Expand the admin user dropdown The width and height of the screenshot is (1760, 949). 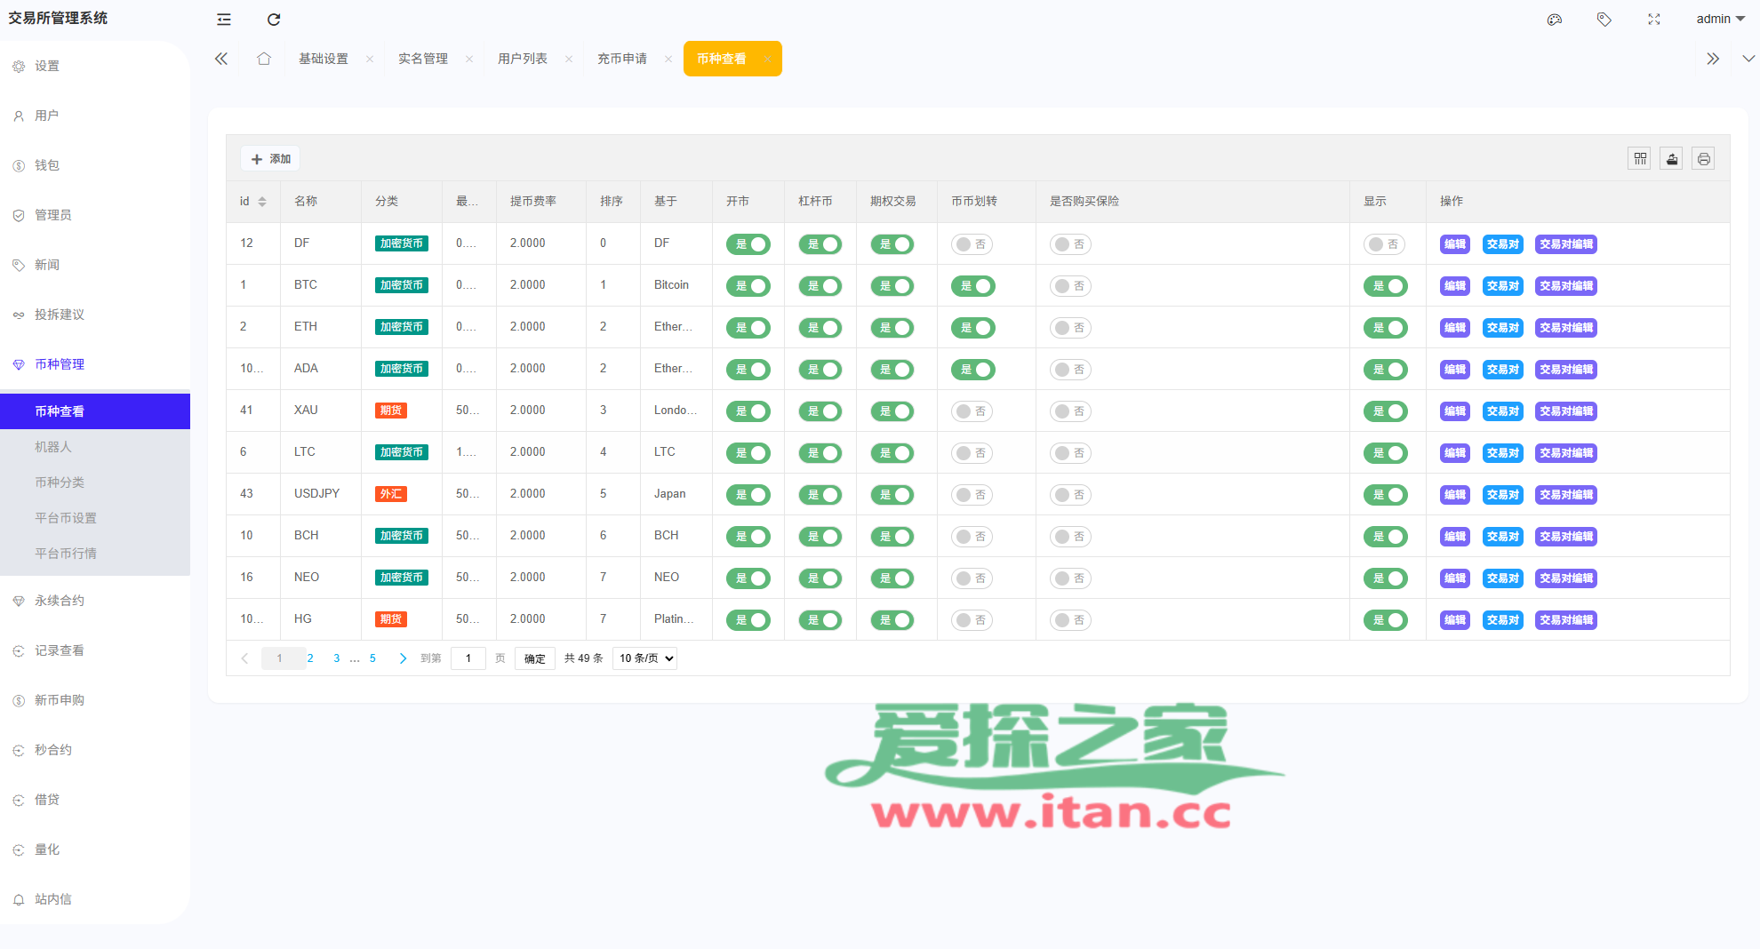[1720, 19]
